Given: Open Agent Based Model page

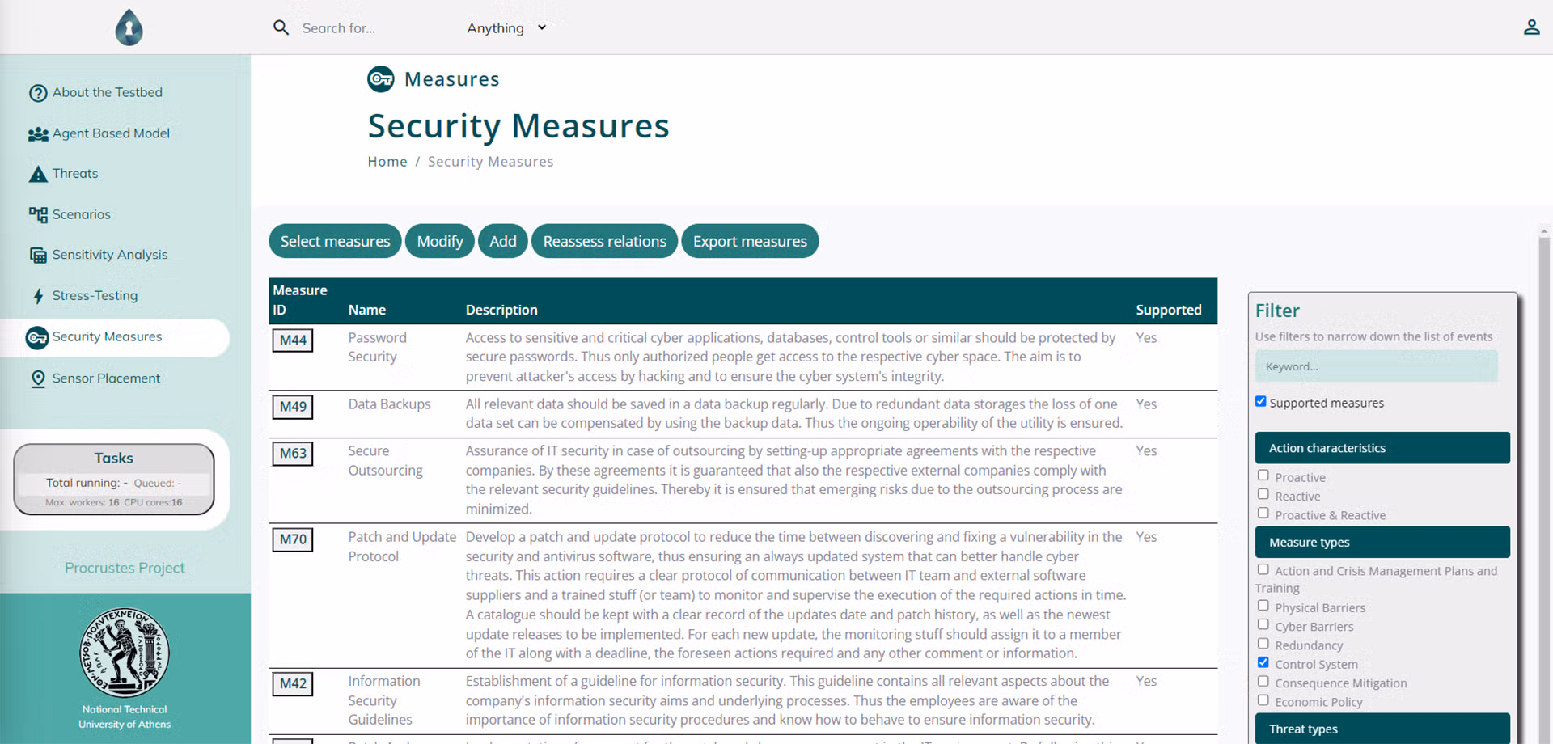Looking at the screenshot, I should 111,133.
